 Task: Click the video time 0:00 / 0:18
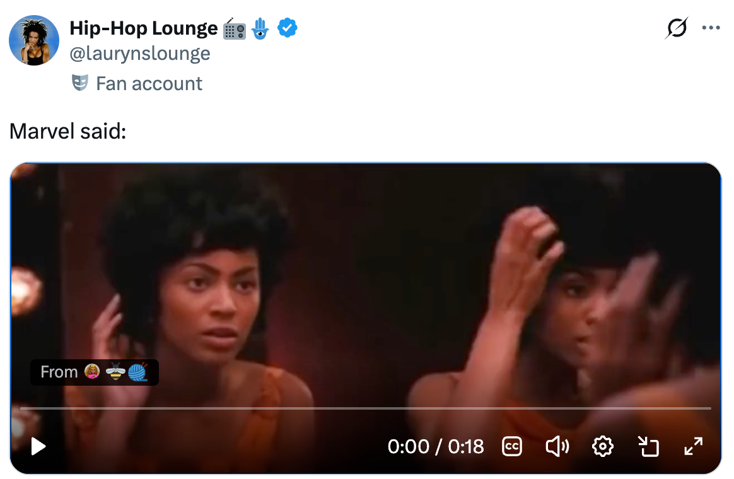[x=435, y=446]
